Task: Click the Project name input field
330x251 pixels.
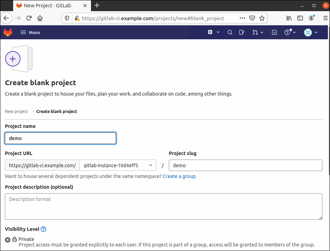Action: tap(60, 138)
